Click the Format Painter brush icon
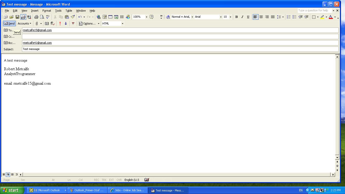This screenshot has width=345, height=194. click(73, 17)
